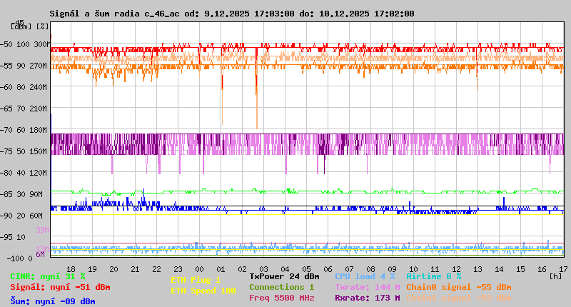
Task: Click the x-axis hour label '11'
Action: [435, 269]
